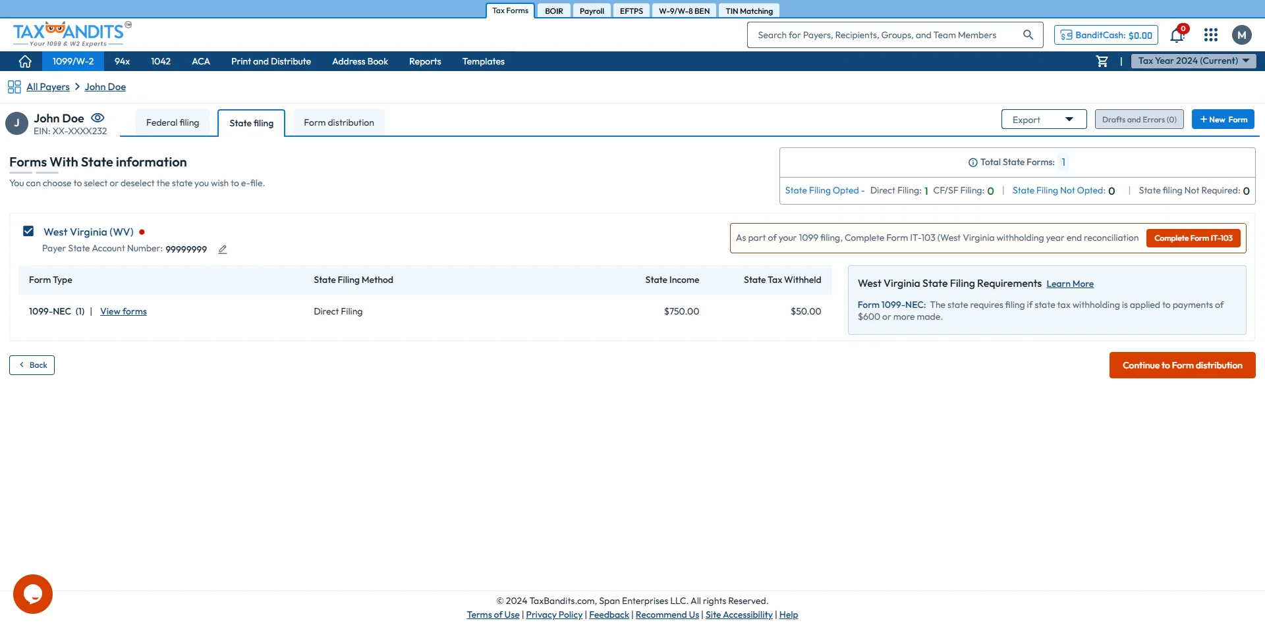Click John Doe breadcrumb link
This screenshot has width=1265, height=627.
(105, 87)
